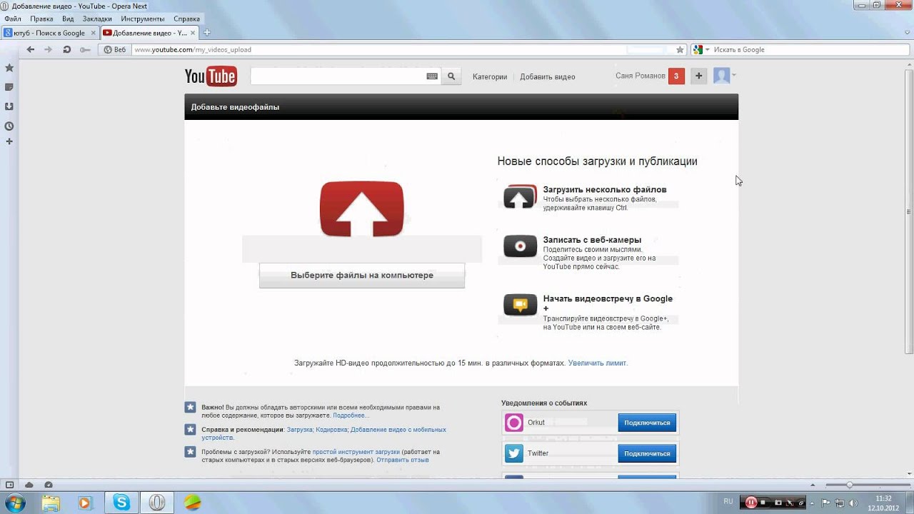This screenshot has height=514, width=914.
Task: Open Windows Explorer from the taskbar
Action: click(51, 503)
